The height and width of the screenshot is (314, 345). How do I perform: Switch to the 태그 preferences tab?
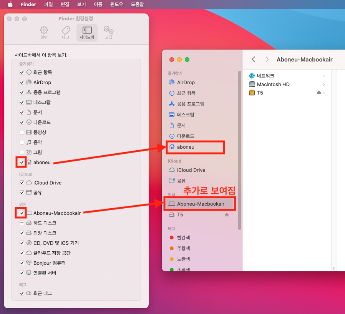(x=66, y=33)
